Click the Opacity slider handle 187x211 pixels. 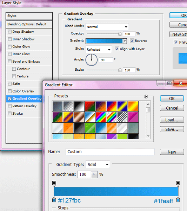point(120,34)
